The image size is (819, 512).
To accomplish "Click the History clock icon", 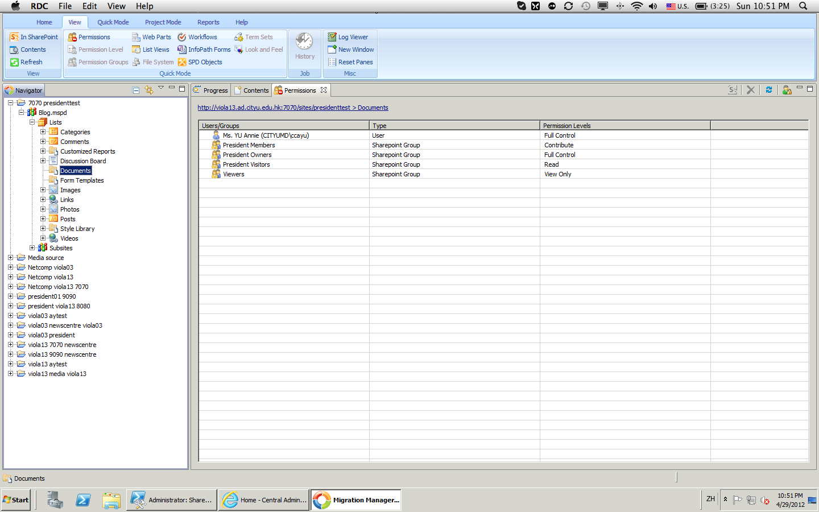I will pos(304,42).
